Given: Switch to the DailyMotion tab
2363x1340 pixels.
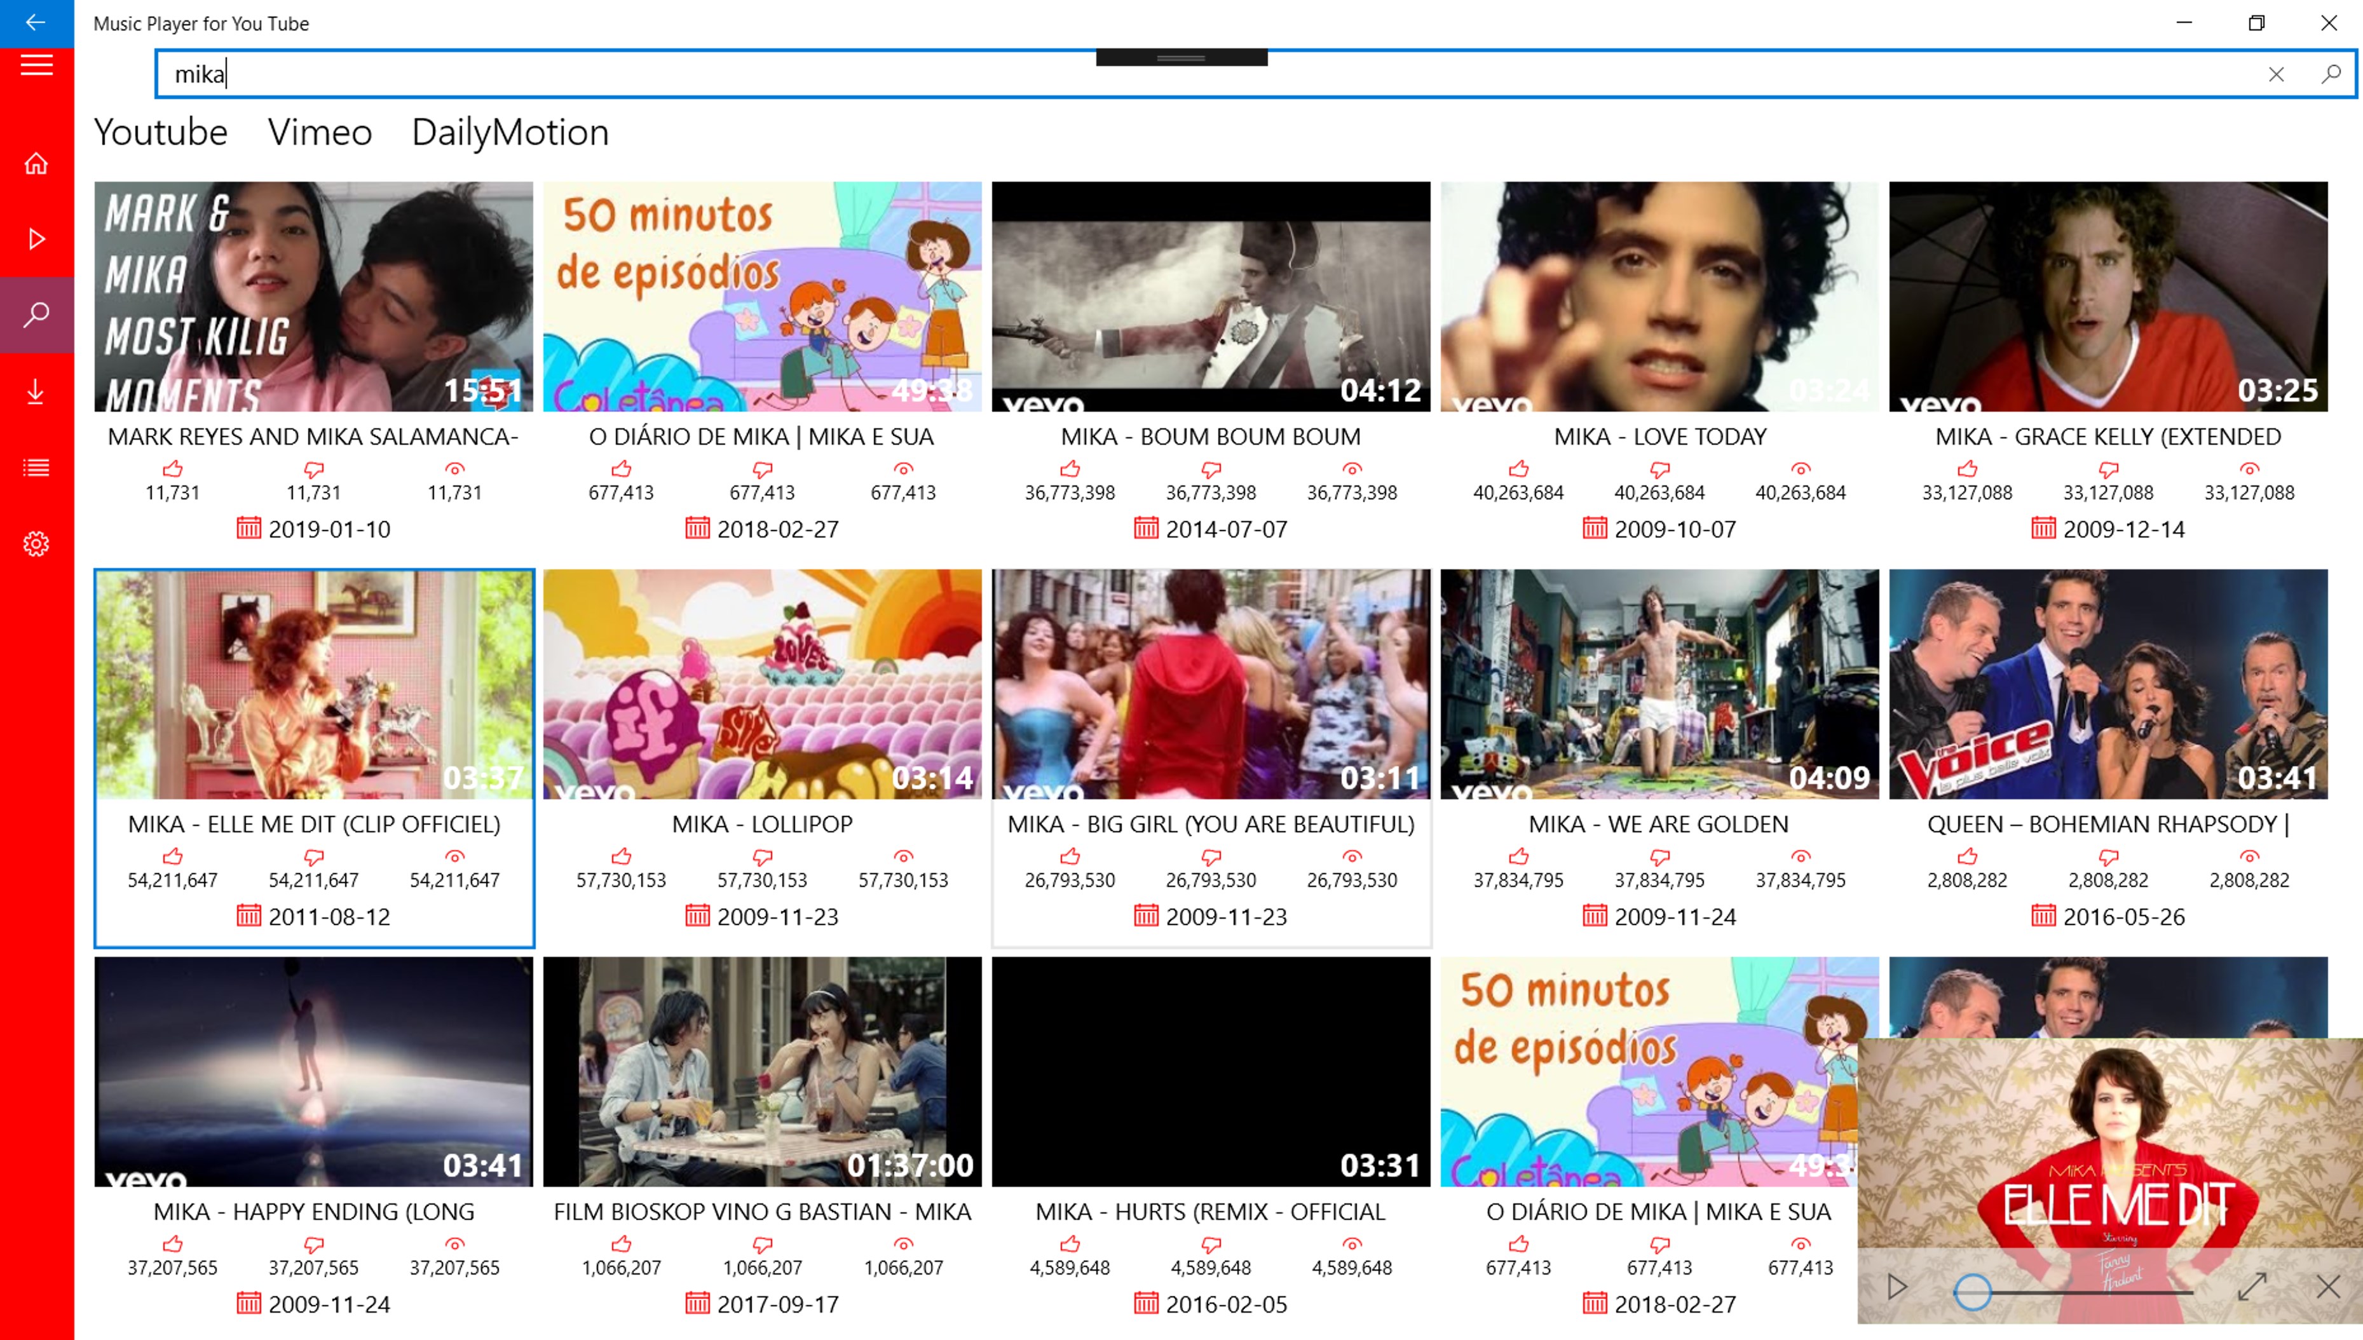Looking at the screenshot, I should pos(510,133).
